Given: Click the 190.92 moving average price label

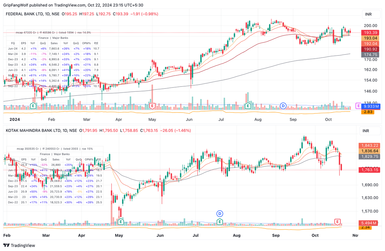Looking at the screenshot, I should [371, 49].
